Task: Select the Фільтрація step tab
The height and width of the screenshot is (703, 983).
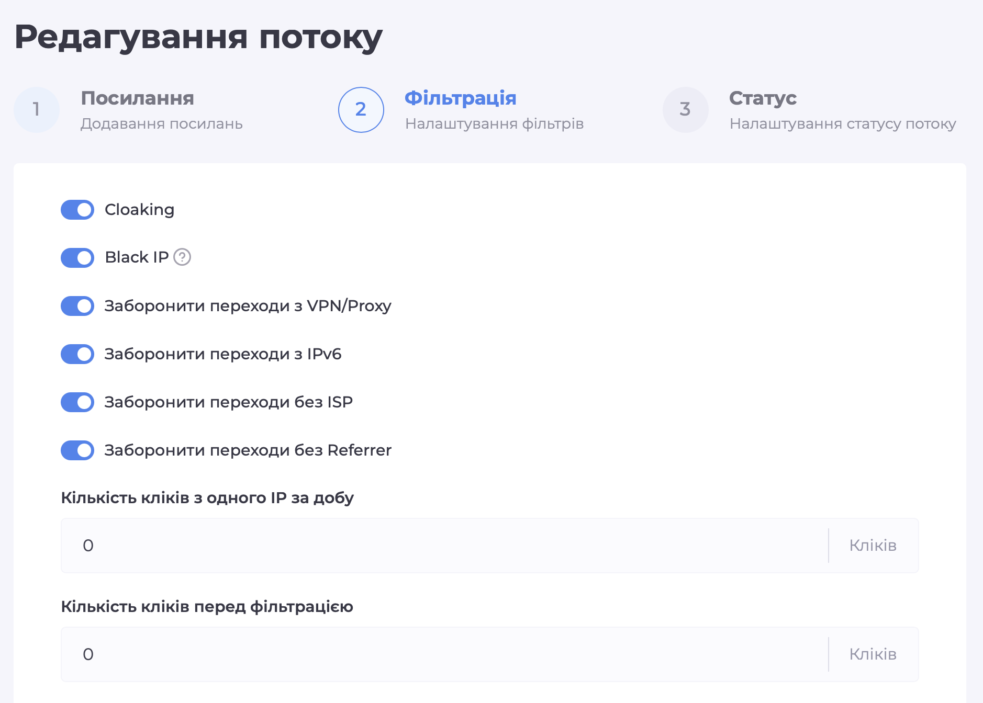Action: [x=461, y=98]
